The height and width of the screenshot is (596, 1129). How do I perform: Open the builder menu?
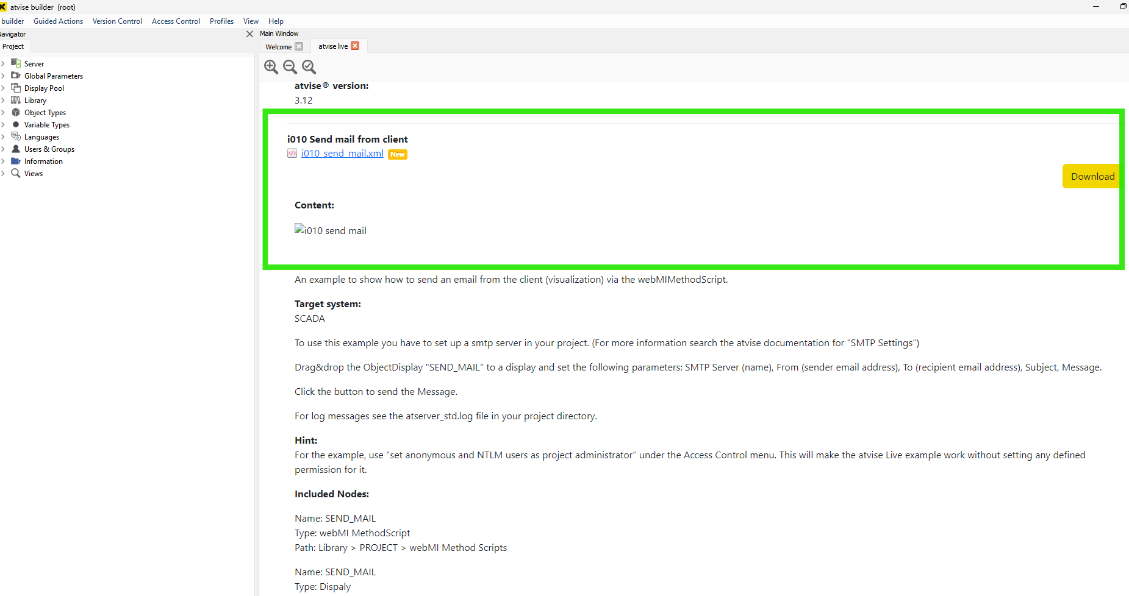point(12,21)
